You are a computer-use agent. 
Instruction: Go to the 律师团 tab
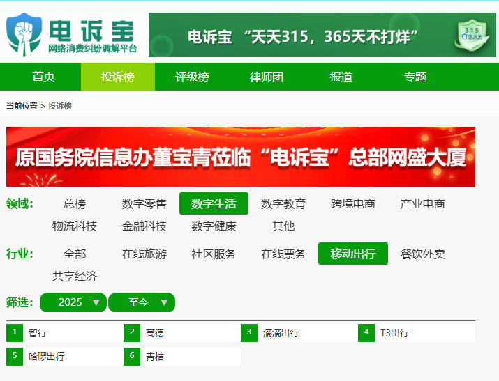267,77
